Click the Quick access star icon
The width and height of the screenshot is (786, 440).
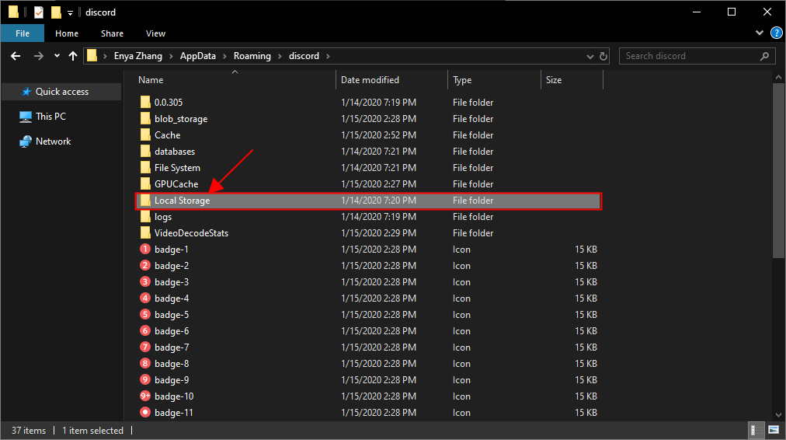click(26, 92)
